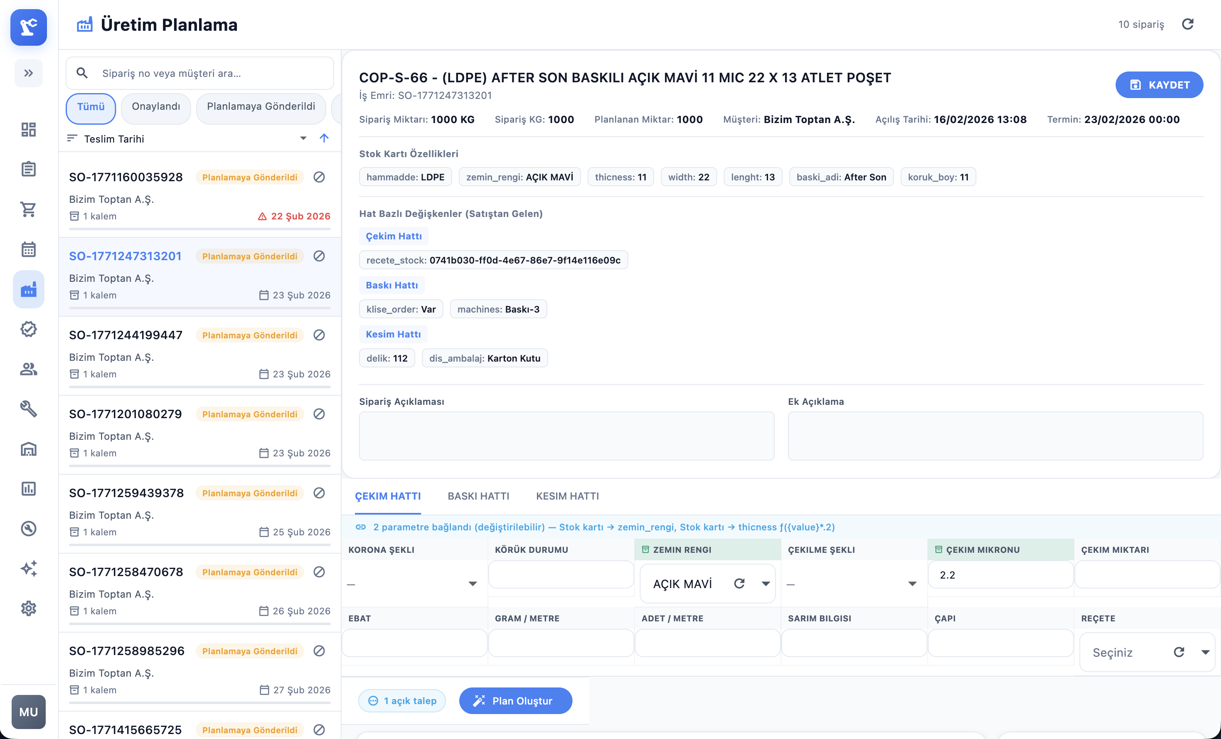Click the Sarım Bilgisi input field
This screenshot has height=739, width=1221.
pyautogui.click(x=854, y=643)
